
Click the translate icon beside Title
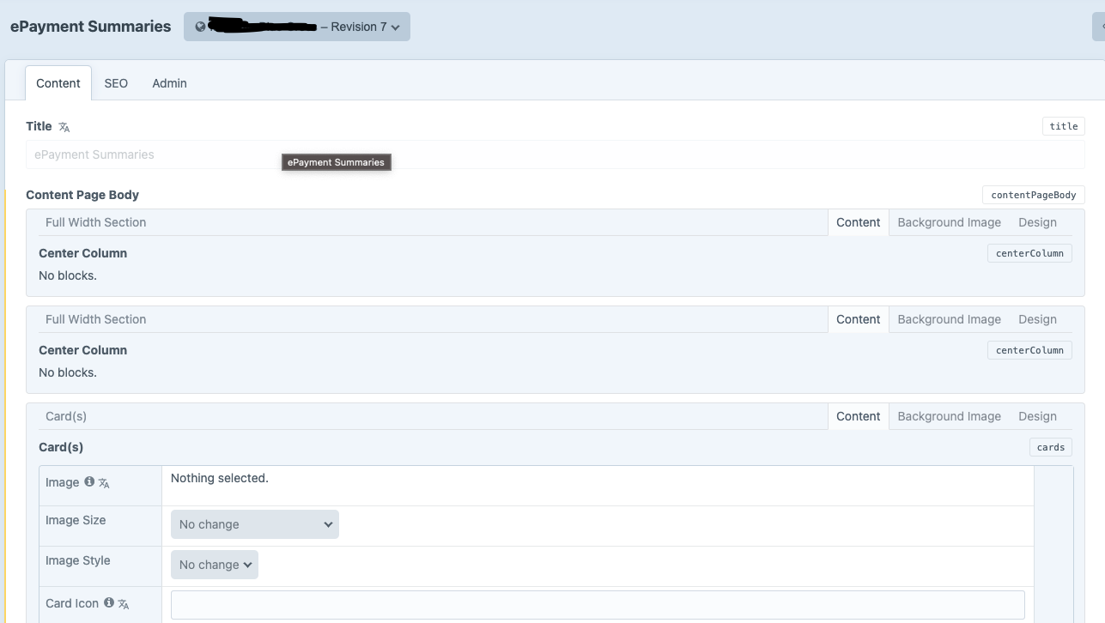(64, 127)
